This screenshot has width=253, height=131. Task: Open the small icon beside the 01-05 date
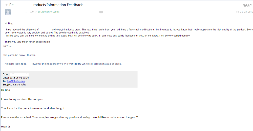tap(237, 12)
